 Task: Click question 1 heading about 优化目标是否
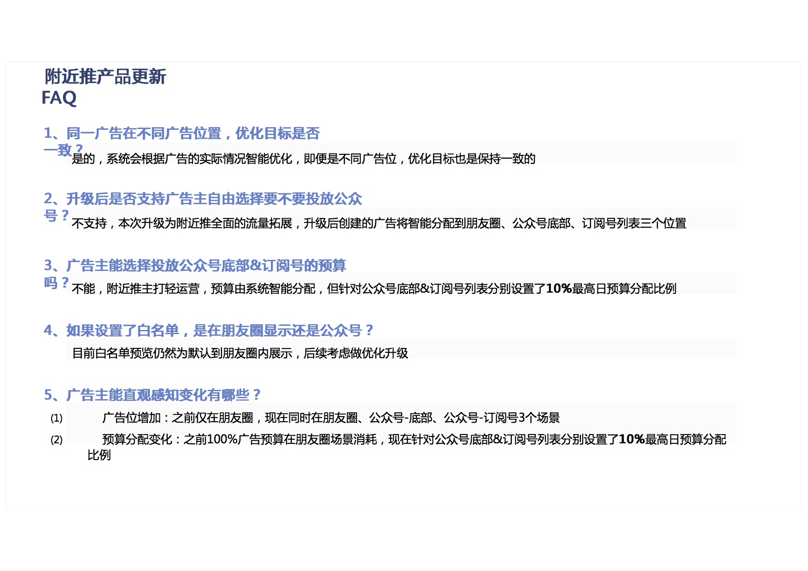[182, 134]
